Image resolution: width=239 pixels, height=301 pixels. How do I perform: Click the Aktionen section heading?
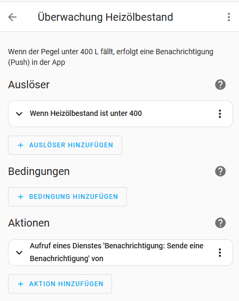pyautogui.click(x=29, y=223)
